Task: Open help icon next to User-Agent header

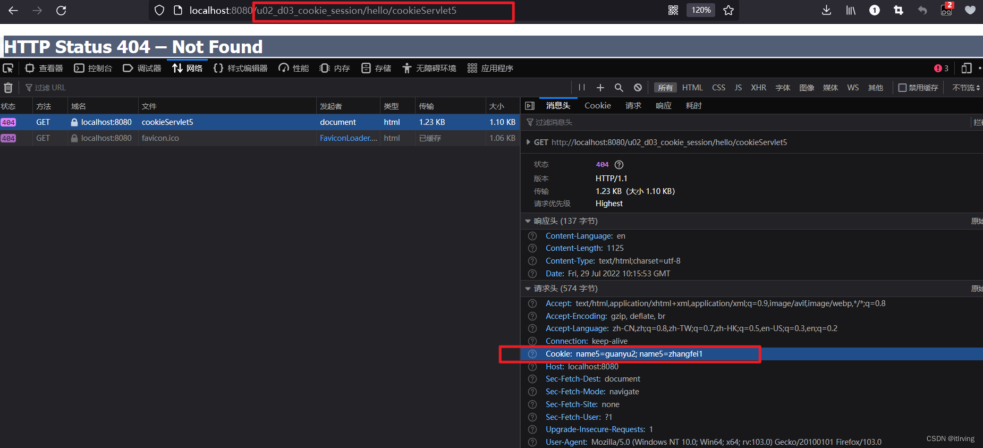Action: click(532, 442)
